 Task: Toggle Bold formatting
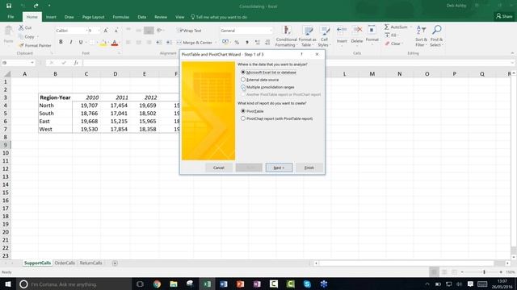tap(61, 42)
